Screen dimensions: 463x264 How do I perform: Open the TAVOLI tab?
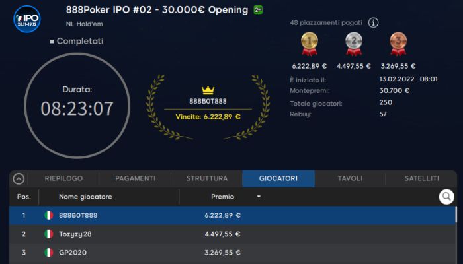[x=350, y=178]
